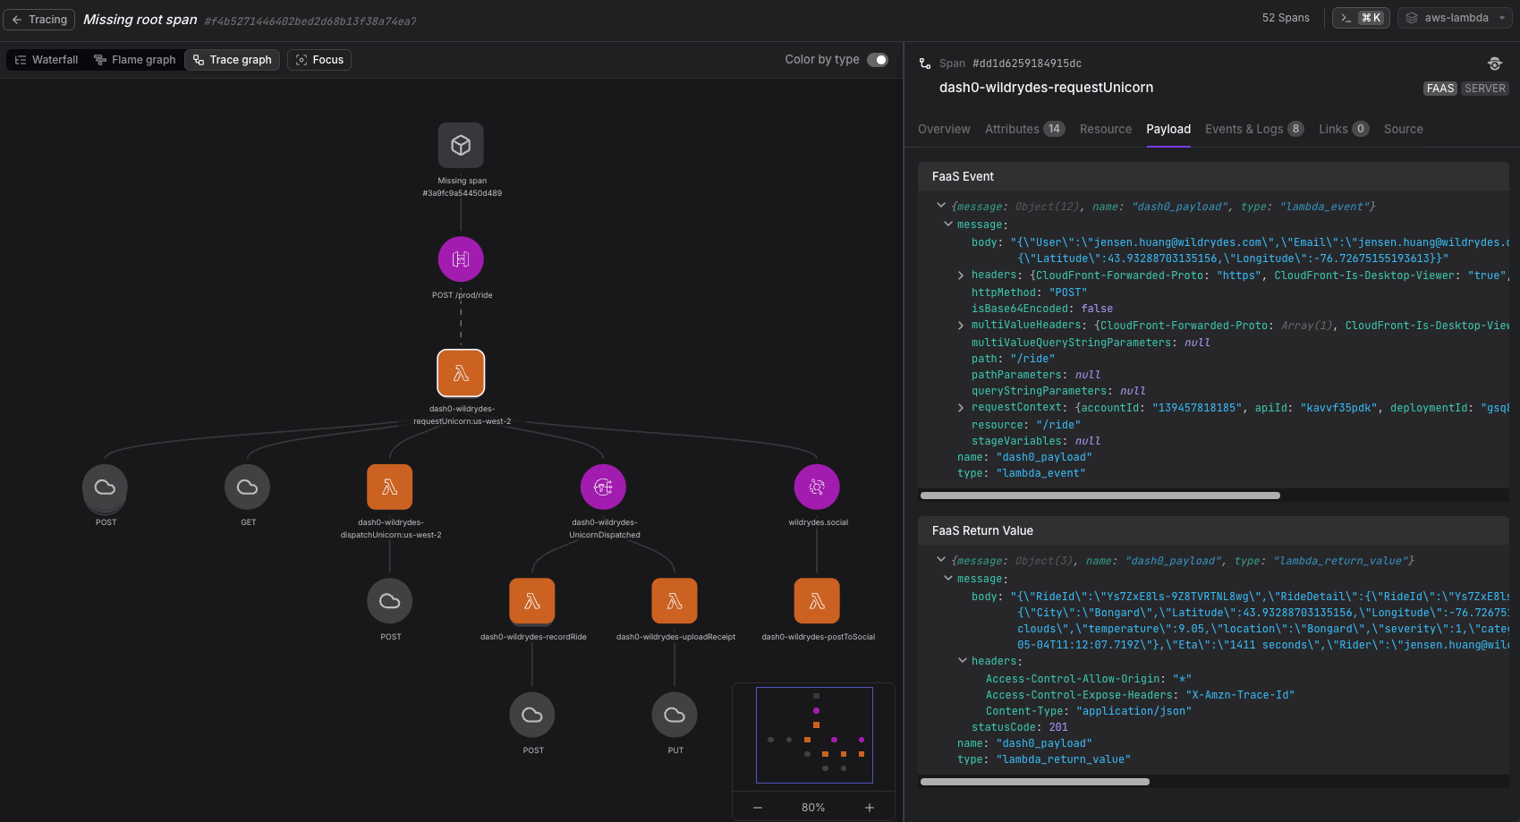Open the Events & Logs tab
Image resolution: width=1520 pixels, height=822 pixels.
tap(1254, 129)
